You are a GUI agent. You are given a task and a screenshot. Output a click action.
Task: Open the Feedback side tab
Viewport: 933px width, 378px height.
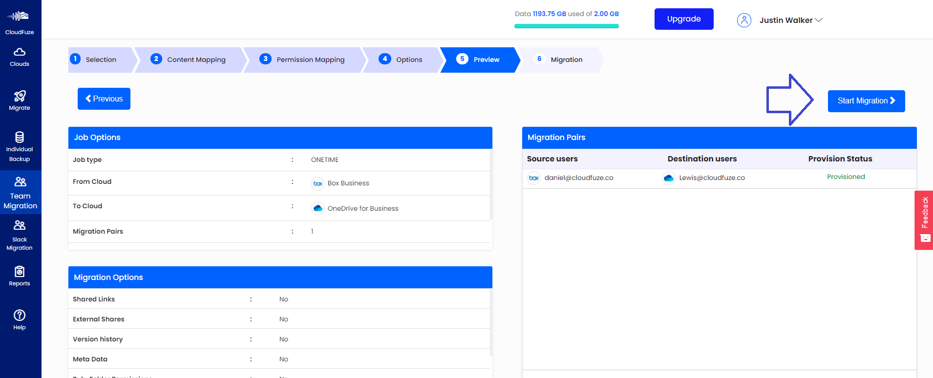tap(924, 220)
